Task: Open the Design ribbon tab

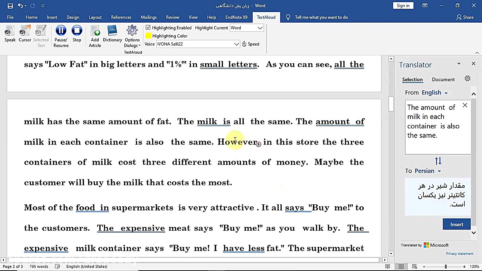Action: (73, 17)
